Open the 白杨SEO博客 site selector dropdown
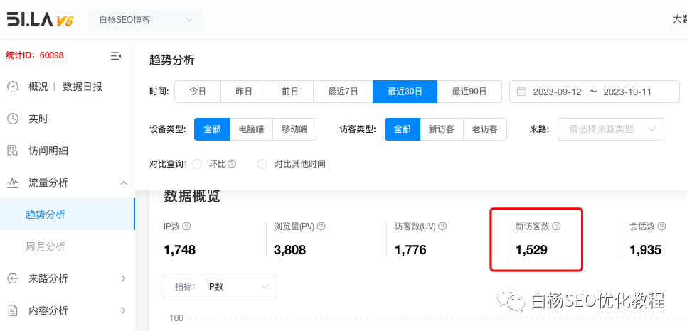Image resolution: width=687 pixels, height=331 pixels. (x=145, y=20)
